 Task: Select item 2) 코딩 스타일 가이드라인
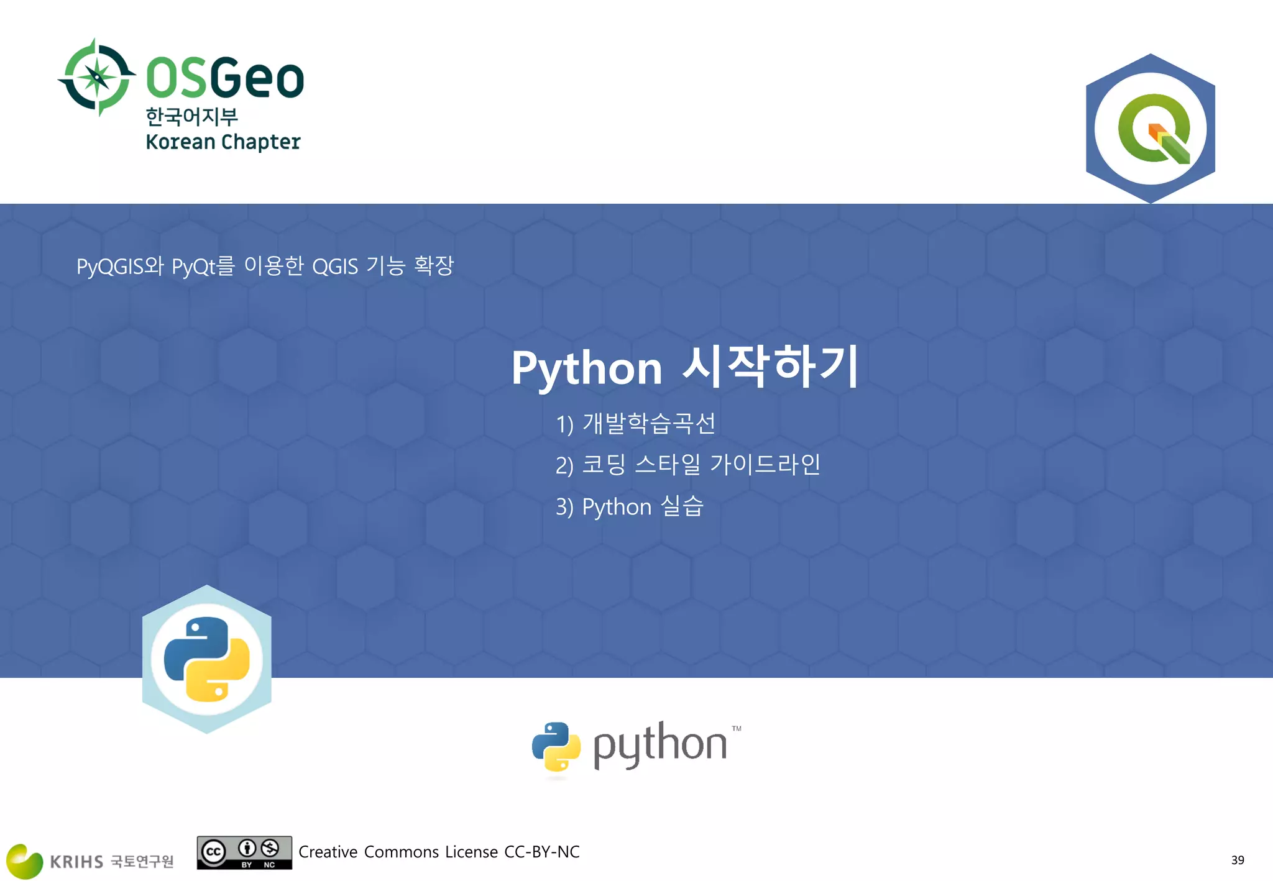coord(687,465)
